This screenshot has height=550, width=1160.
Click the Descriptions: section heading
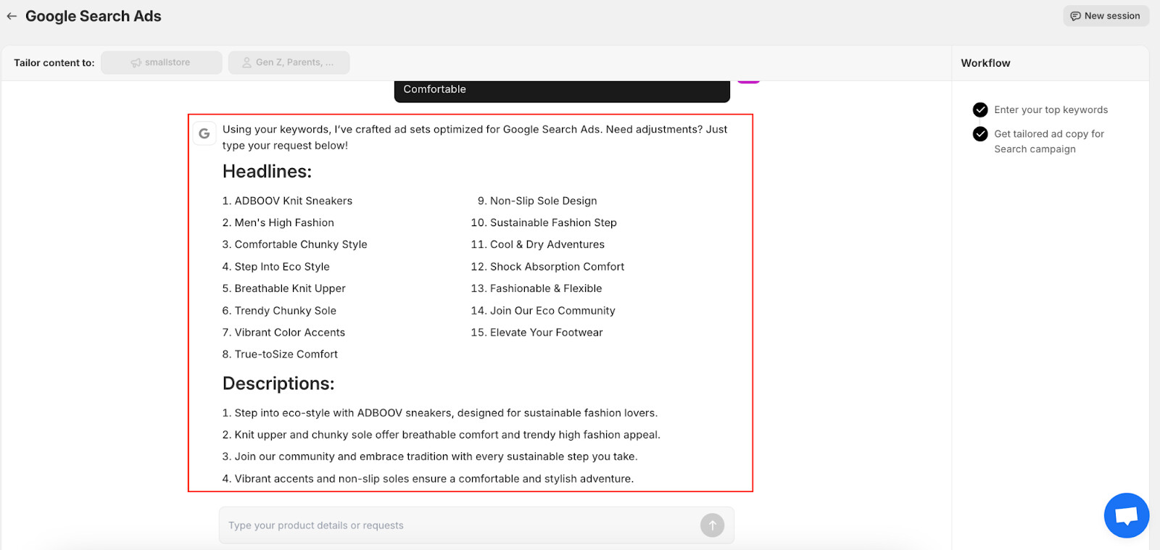[278, 383]
